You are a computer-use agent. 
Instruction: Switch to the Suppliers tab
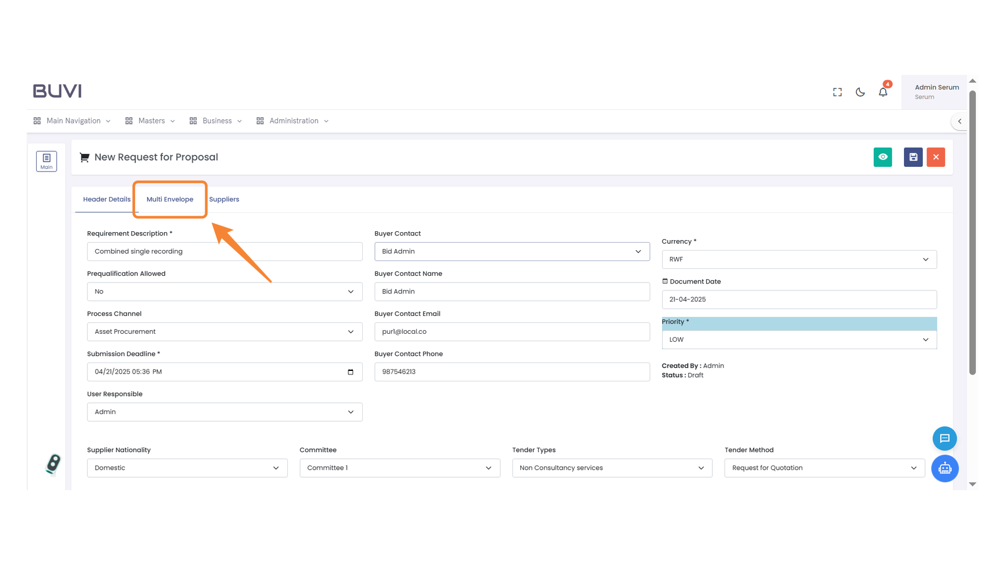[224, 199]
